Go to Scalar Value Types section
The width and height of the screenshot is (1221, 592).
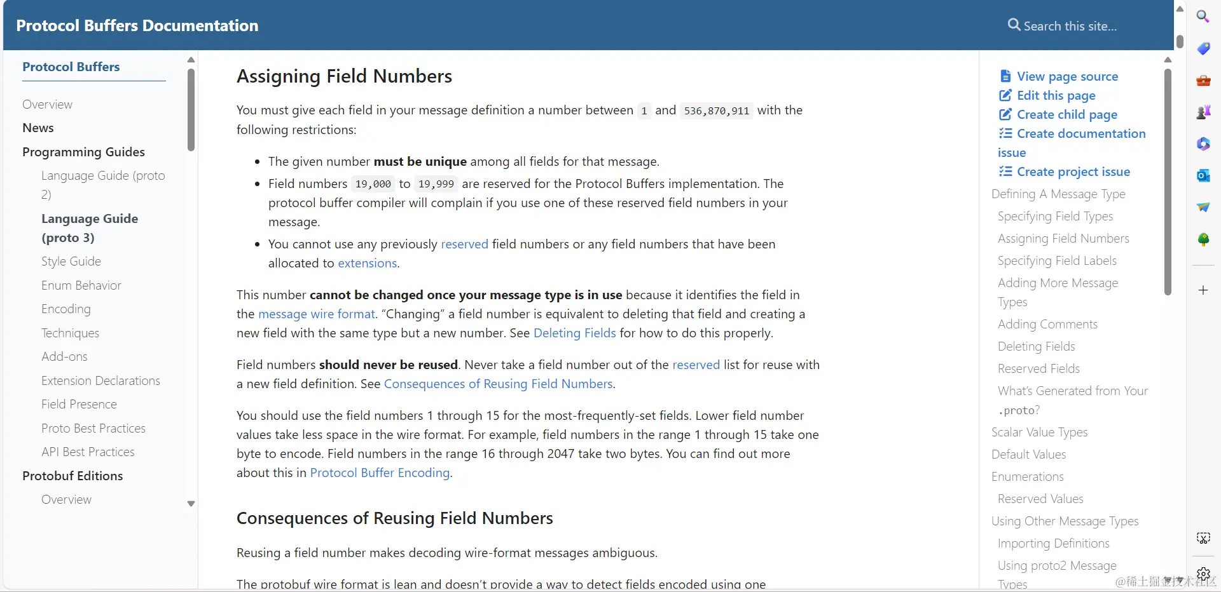coord(1039,432)
